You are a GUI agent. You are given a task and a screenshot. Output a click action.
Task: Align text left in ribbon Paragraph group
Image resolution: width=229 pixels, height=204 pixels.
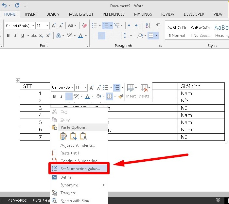(95, 36)
